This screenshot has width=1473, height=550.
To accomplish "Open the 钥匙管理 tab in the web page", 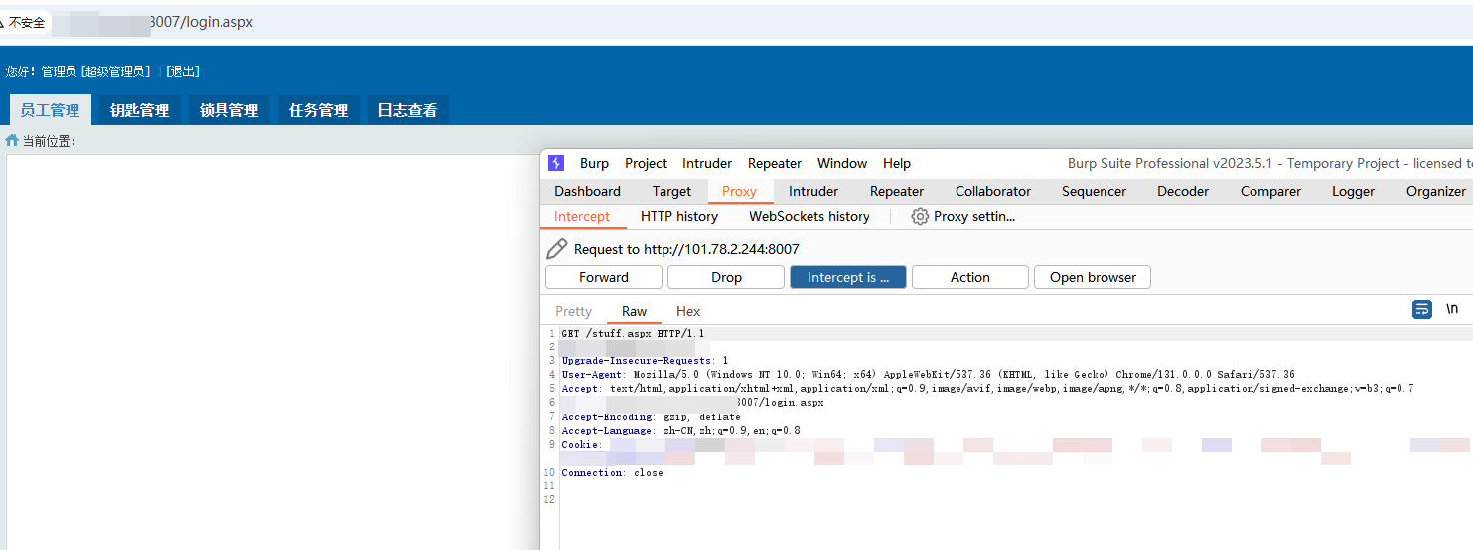I will point(139,110).
